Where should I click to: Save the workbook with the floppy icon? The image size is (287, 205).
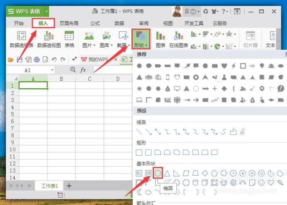tap(19, 60)
